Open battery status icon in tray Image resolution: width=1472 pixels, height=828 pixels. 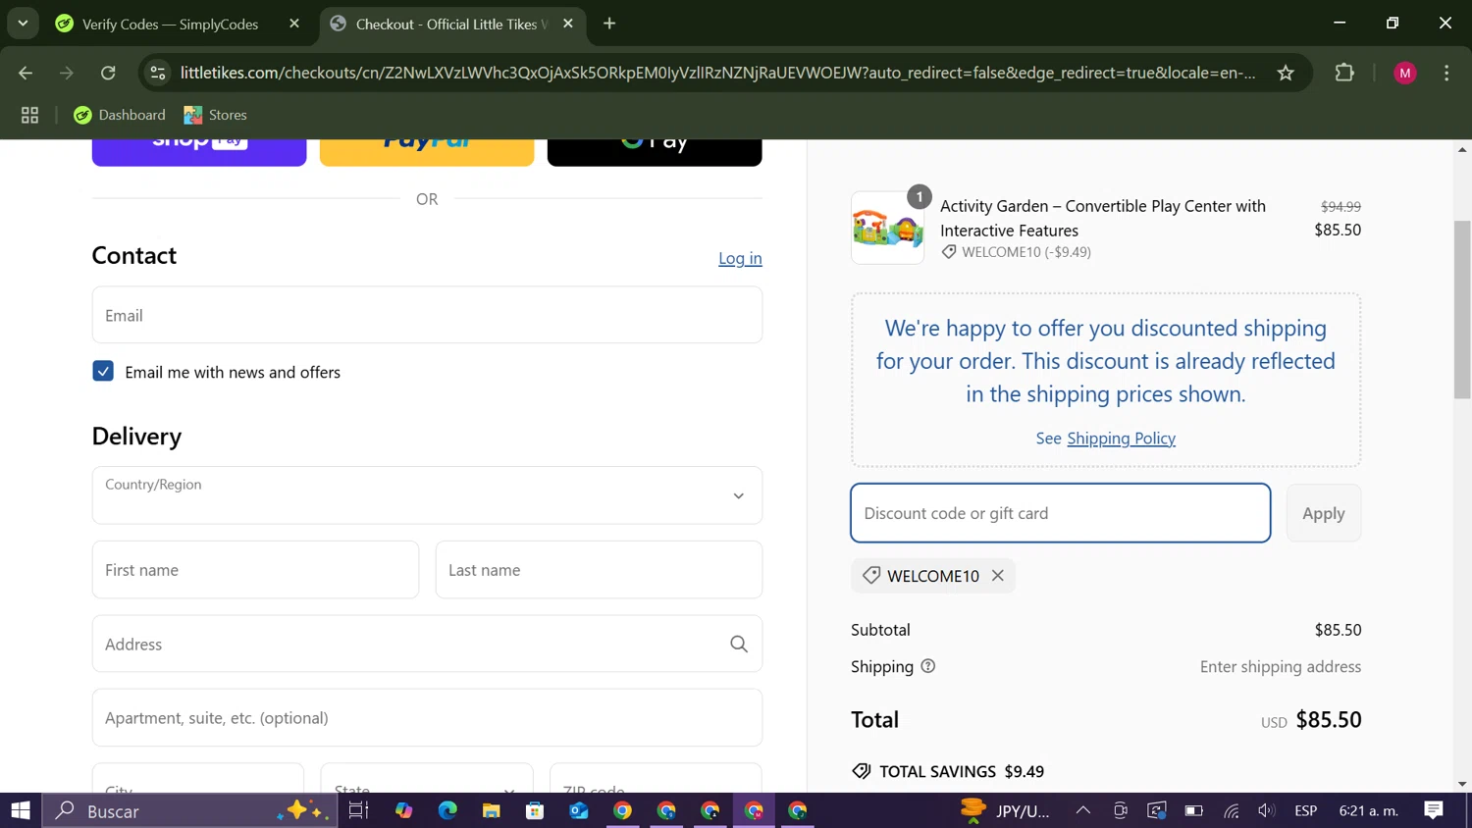point(1193,810)
